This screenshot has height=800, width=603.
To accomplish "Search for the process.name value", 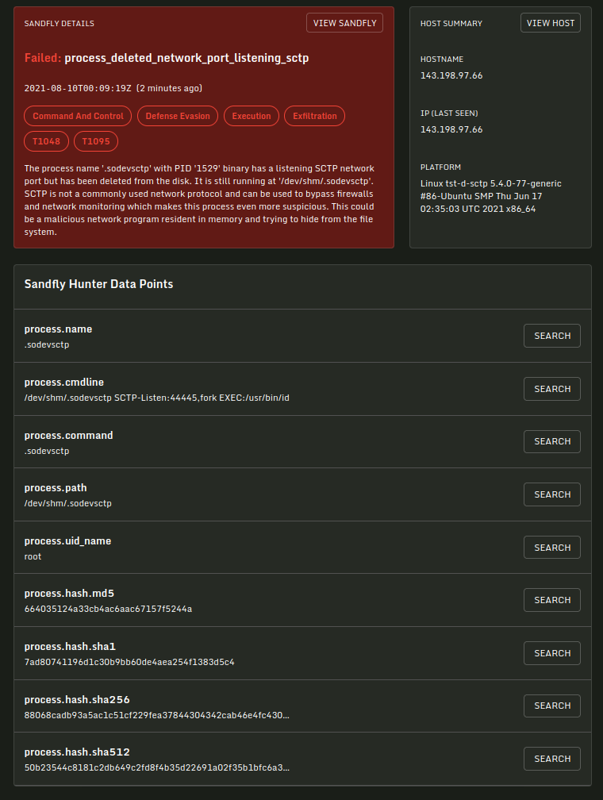I will pos(552,336).
